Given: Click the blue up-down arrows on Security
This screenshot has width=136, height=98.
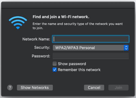Looking at the screenshot, I should (126, 48).
